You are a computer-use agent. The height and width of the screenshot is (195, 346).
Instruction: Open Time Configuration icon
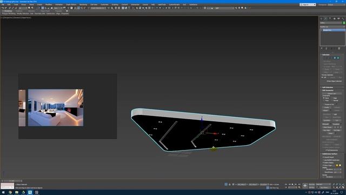300,187
